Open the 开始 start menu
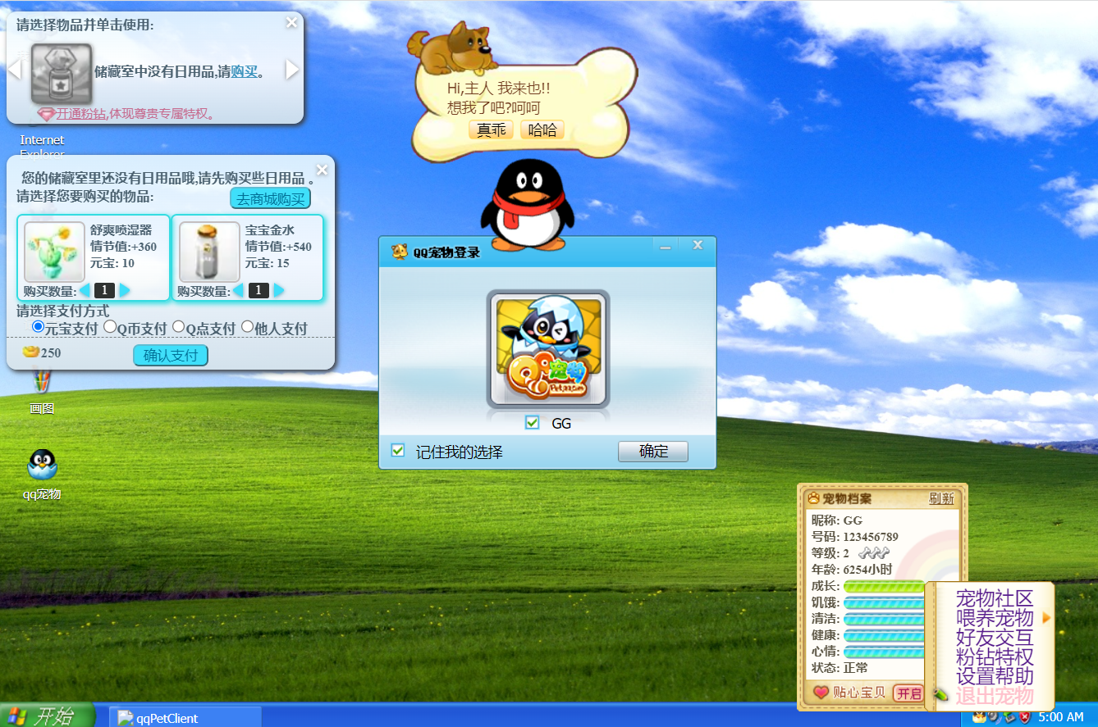This screenshot has height=727, width=1098. pyautogui.click(x=47, y=716)
